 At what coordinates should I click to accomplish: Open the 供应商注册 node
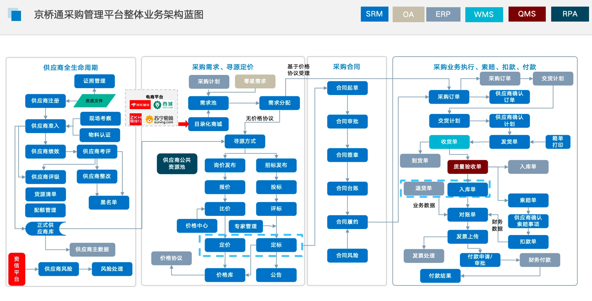pyautogui.click(x=45, y=101)
